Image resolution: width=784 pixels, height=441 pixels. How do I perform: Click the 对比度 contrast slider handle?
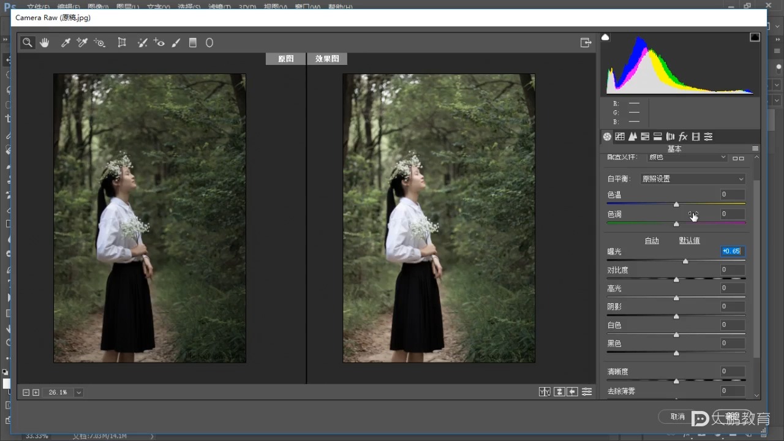click(x=676, y=280)
